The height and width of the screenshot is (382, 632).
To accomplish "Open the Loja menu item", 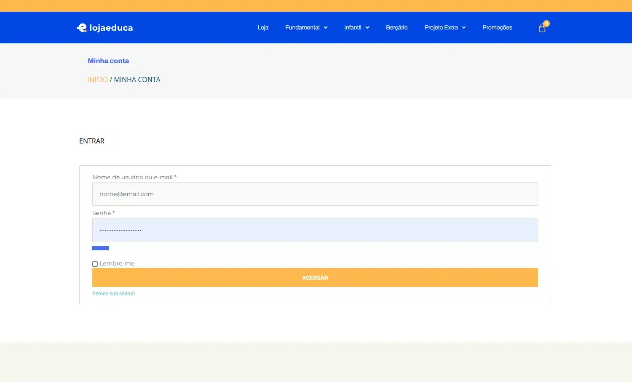I will [x=263, y=27].
